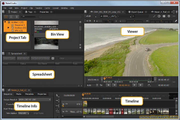The image size is (180, 120).
Task: Set the out point marker O
Action: click(155, 79)
